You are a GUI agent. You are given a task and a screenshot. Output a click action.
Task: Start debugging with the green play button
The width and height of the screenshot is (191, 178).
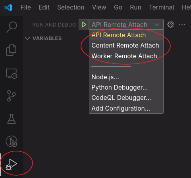(x=84, y=25)
